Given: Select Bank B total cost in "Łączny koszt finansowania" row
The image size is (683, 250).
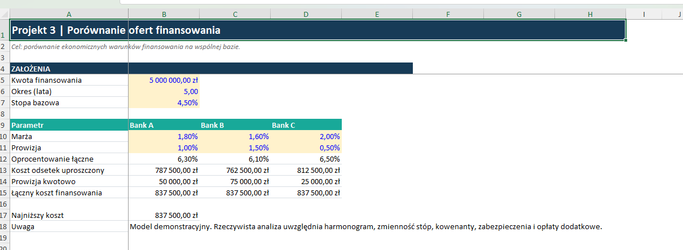Looking at the screenshot, I should pos(235,193).
